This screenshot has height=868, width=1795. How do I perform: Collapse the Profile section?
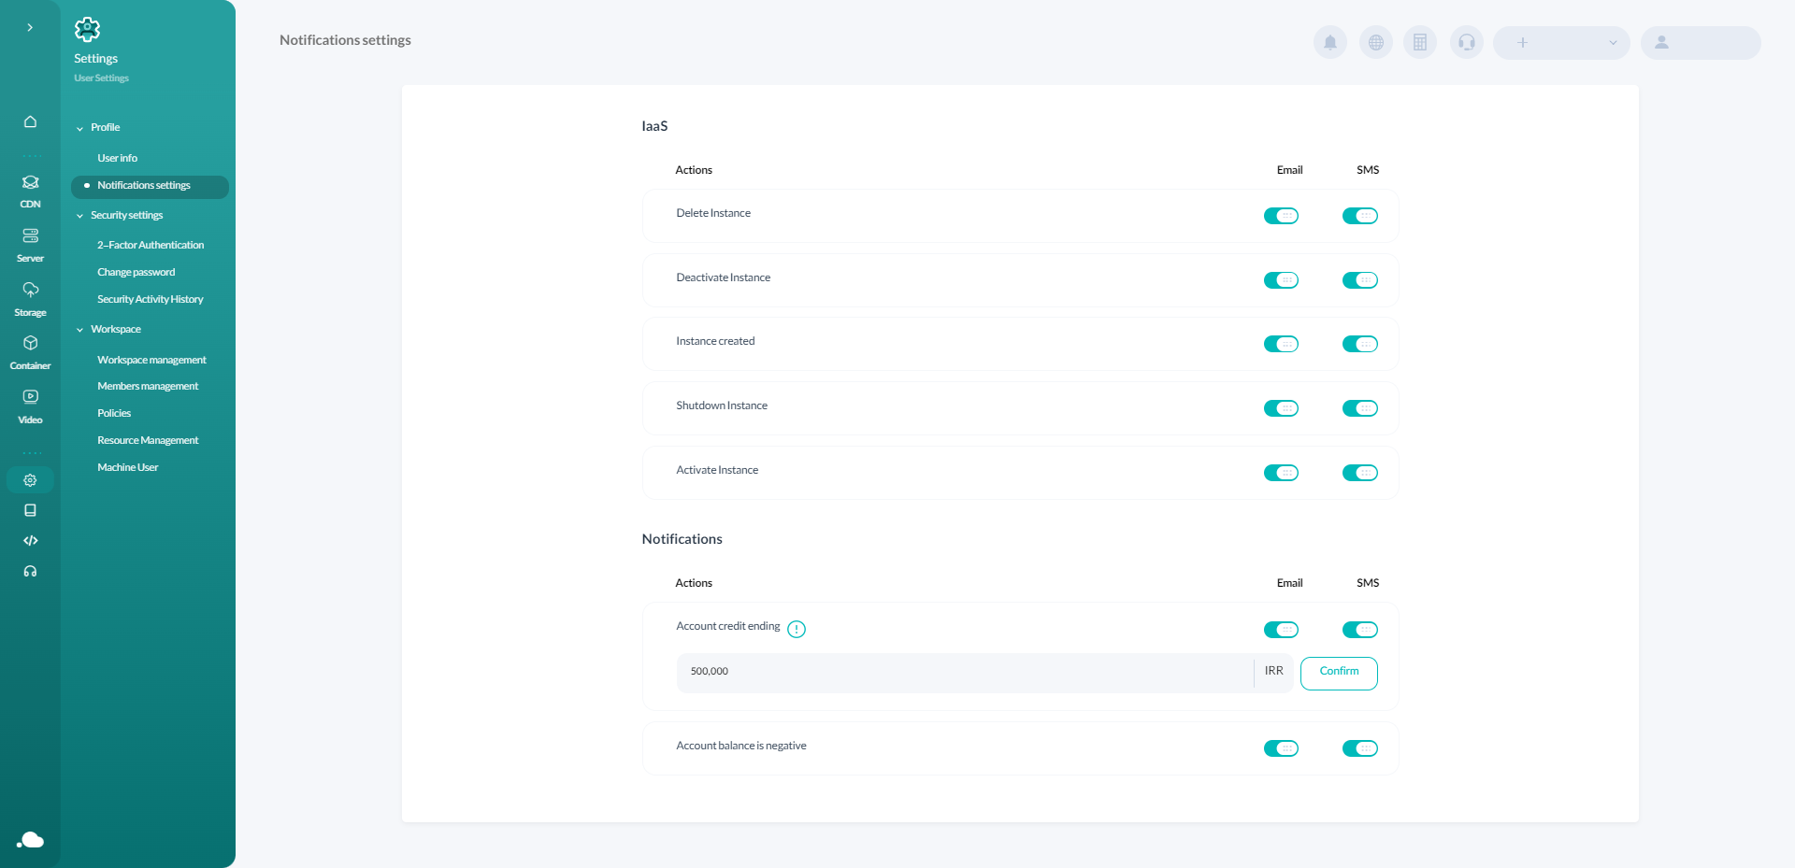98,127
